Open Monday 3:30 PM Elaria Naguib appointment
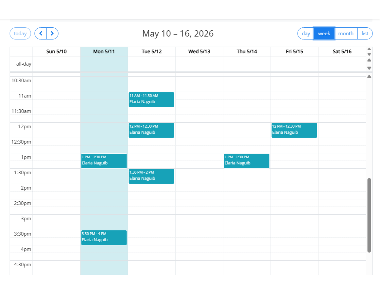380x294 pixels. pos(104,238)
